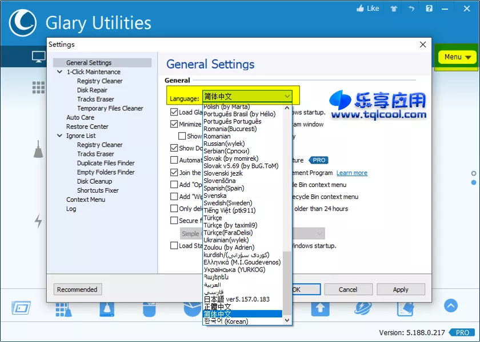Collapse the 1-Click Maintenance section
The width and height of the screenshot is (480, 342).
tap(59, 71)
